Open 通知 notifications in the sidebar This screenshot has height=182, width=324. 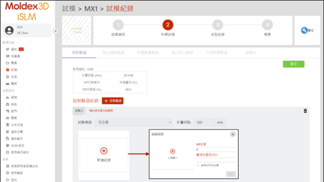point(12,50)
